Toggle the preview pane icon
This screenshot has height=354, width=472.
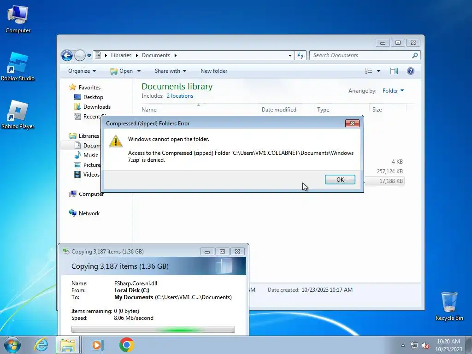pyautogui.click(x=394, y=71)
